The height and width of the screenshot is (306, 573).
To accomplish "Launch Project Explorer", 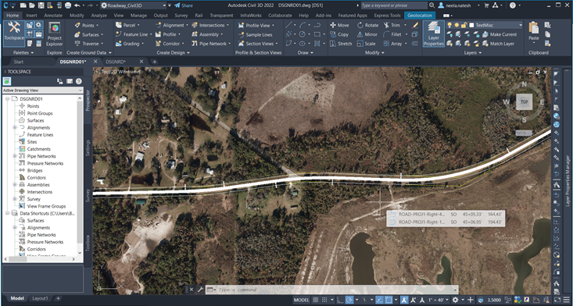I will point(55,34).
